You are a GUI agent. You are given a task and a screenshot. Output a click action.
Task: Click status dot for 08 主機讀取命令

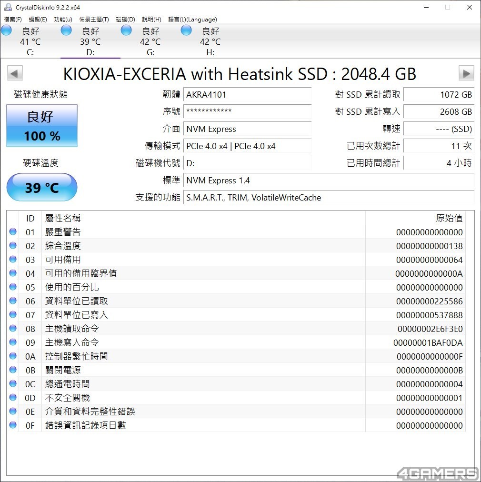[13, 328]
